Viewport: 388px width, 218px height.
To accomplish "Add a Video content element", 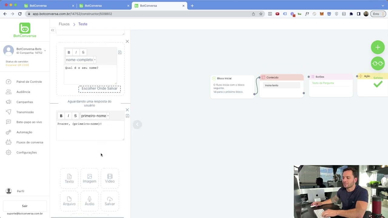I will tap(110, 179).
